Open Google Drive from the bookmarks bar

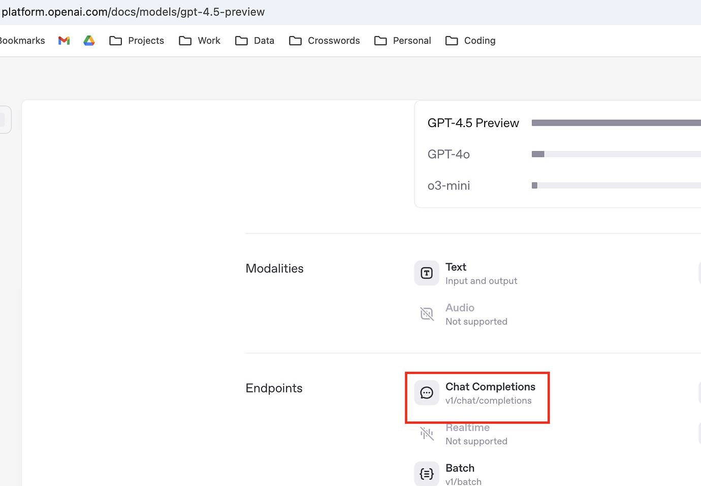pos(89,40)
